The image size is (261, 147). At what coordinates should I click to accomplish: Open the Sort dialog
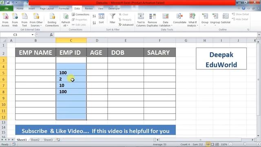[x=101, y=19]
